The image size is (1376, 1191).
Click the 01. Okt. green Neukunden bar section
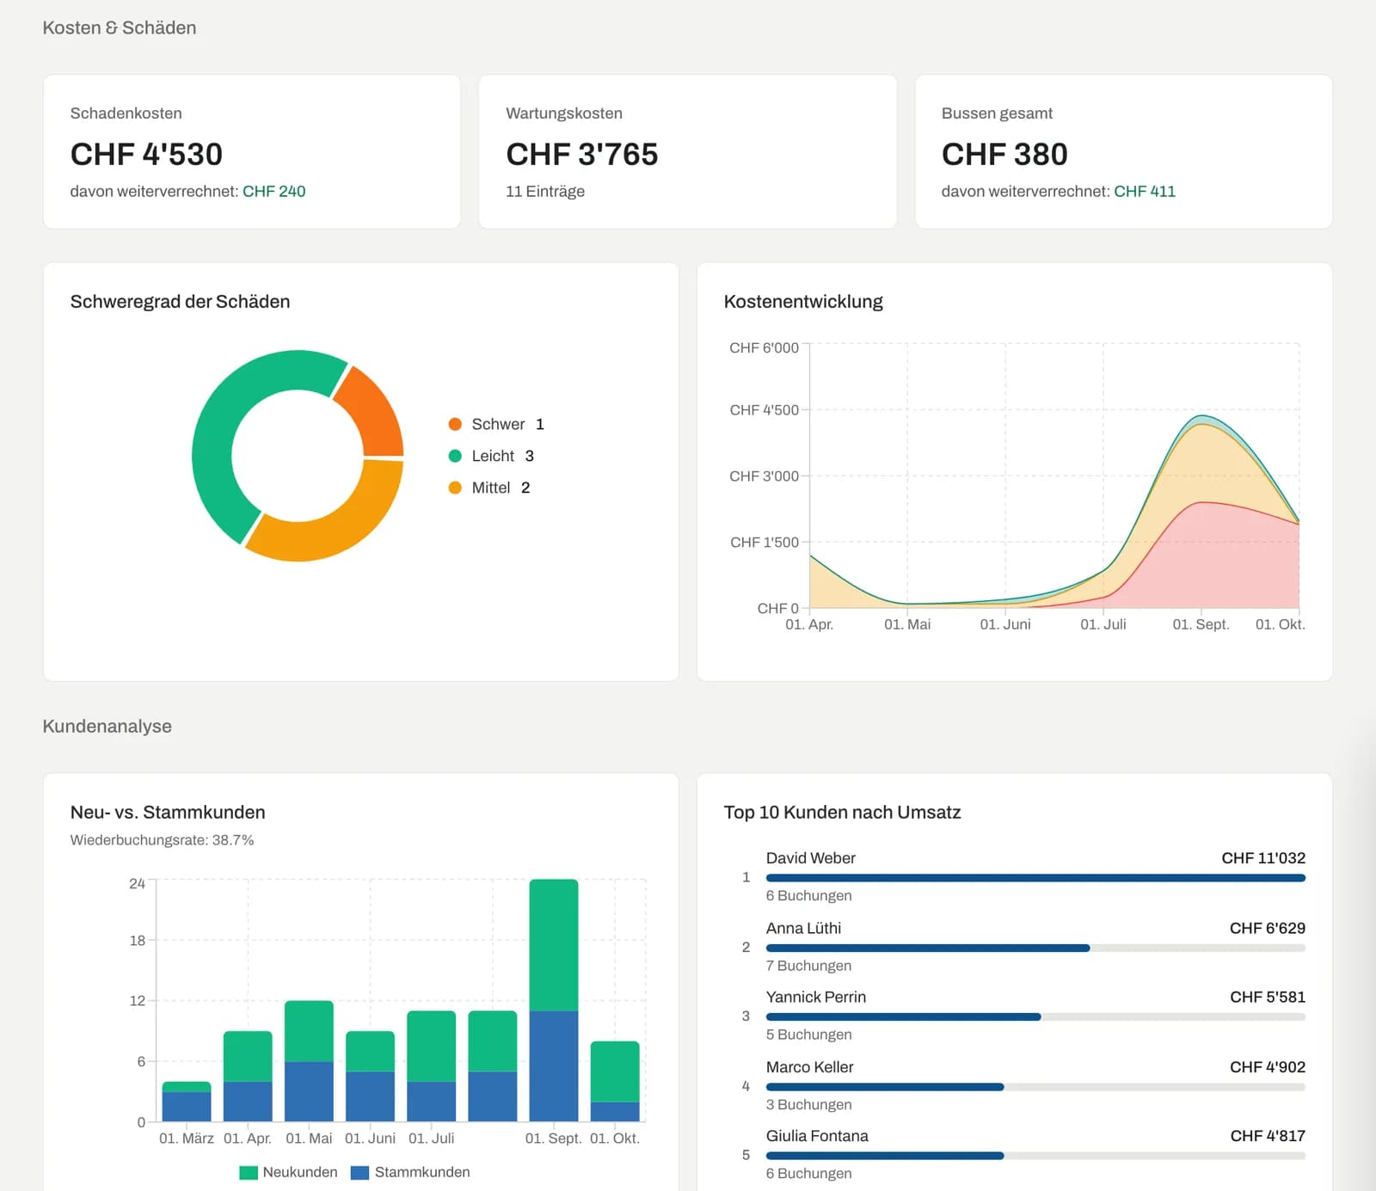coord(615,1071)
